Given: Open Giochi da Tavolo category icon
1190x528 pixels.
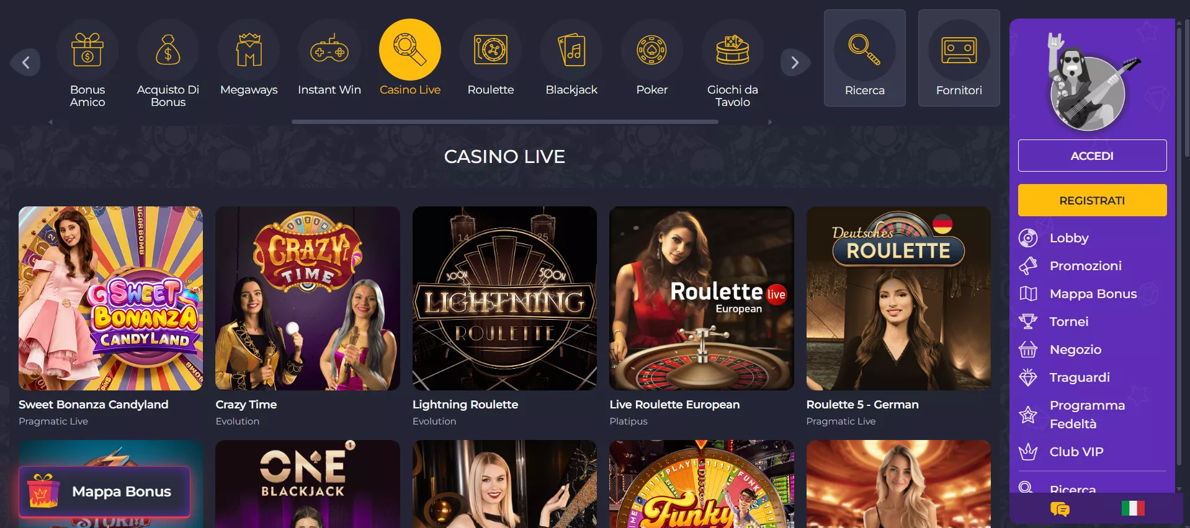Looking at the screenshot, I should click(733, 50).
